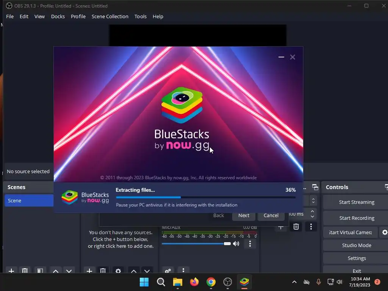Move scene down using the Scenes down arrow
This screenshot has width=388, height=291.
69,271
